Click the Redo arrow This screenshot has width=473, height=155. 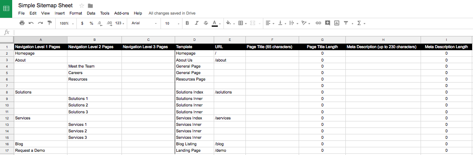[x=40, y=23]
